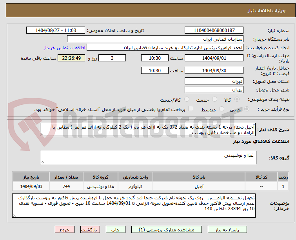Screen dimensions: 296x240
Task: Click the ایجاد کننده درخواست requester field
Action: pyautogui.click(x=165, y=48)
